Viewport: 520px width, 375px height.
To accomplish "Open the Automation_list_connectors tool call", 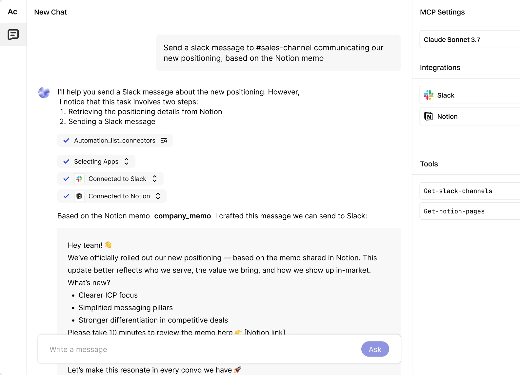I will pos(115,141).
